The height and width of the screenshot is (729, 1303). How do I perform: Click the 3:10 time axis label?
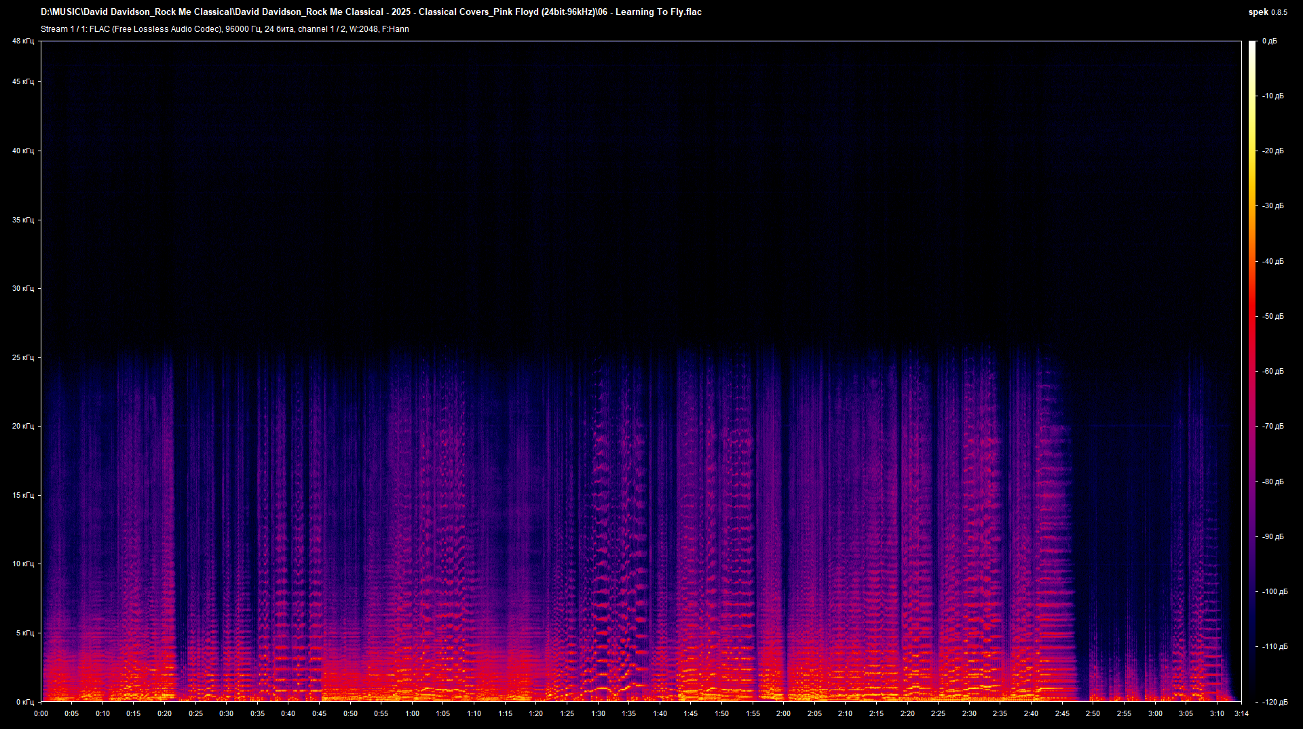point(1217,713)
